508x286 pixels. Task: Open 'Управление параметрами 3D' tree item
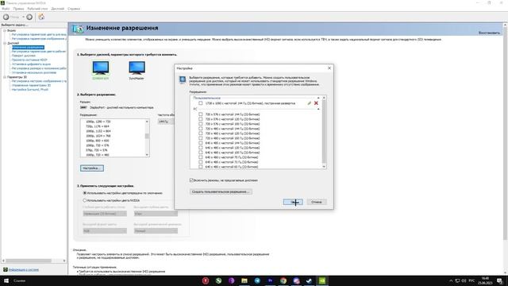click(31, 85)
